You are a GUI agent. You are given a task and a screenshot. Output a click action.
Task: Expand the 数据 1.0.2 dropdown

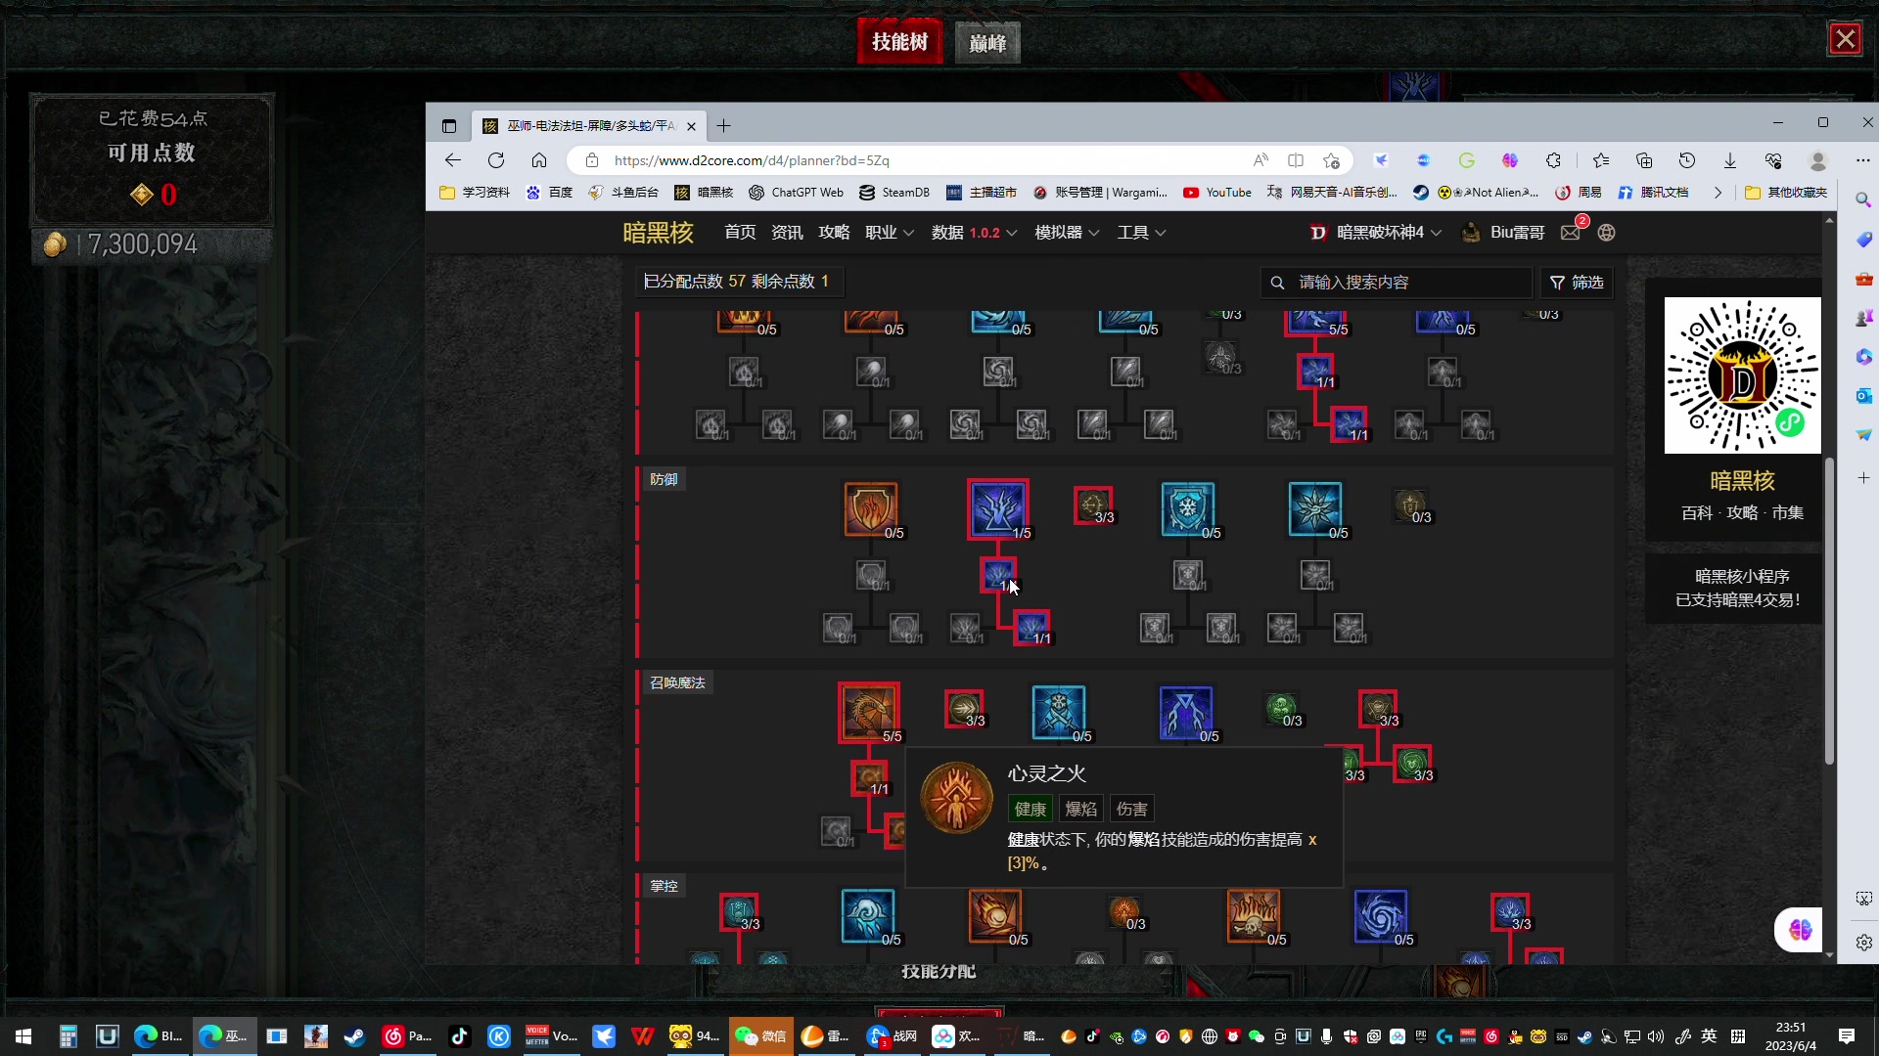point(975,233)
